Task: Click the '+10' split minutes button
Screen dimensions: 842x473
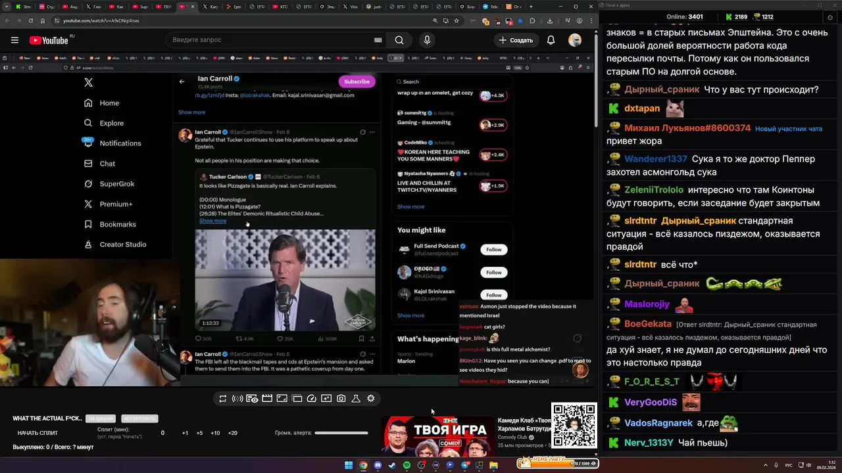Action: click(x=215, y=433)
